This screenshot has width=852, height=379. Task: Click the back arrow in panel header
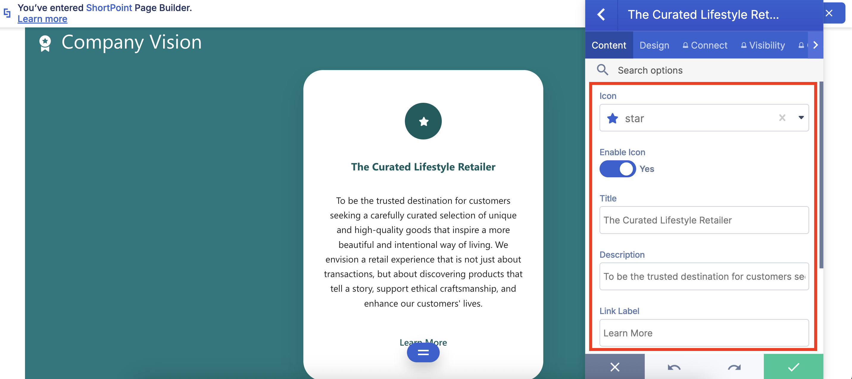coord(601,15)
